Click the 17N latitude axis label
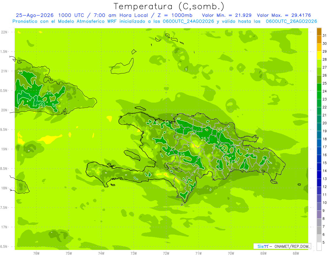The image size is (332, 257). pyautogui.click(x=5, y=227)
